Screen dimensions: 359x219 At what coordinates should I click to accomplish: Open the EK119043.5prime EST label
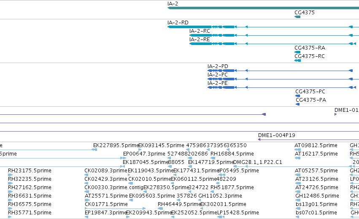coord(151,171)
